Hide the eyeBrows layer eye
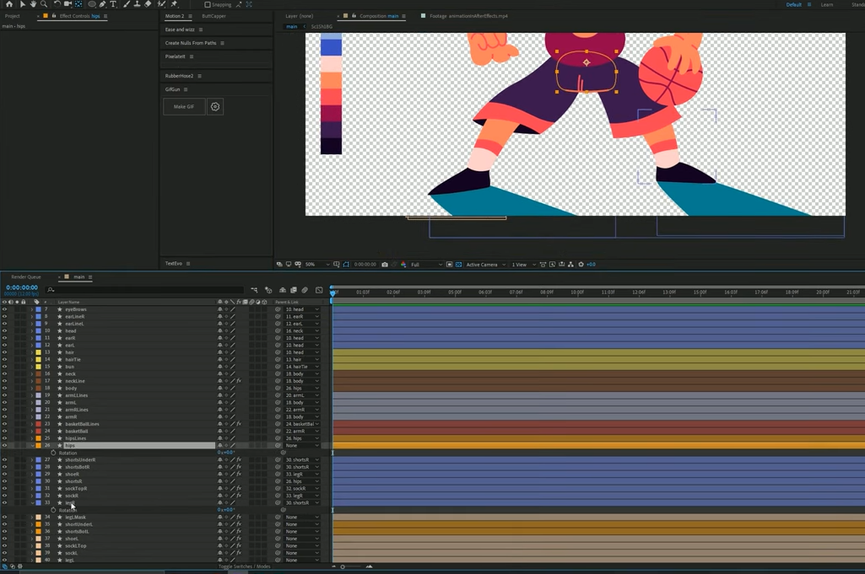The image size is (865, 574). [x=4, y=309]
